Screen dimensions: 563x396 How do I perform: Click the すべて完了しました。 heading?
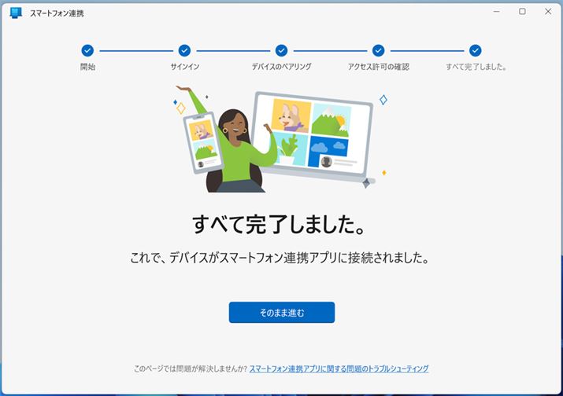[280, 225]
